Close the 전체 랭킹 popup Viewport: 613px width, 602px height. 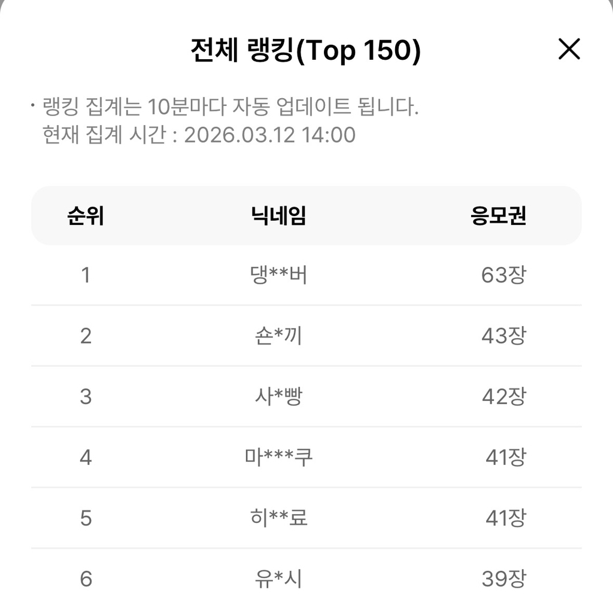click(569, 49)
